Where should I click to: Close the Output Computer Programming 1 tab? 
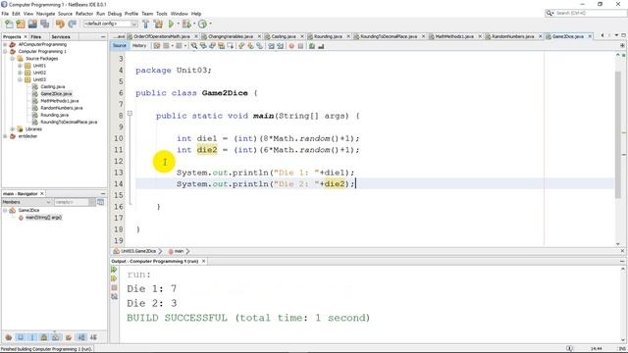pyautogui.click(x=203, y=261)
